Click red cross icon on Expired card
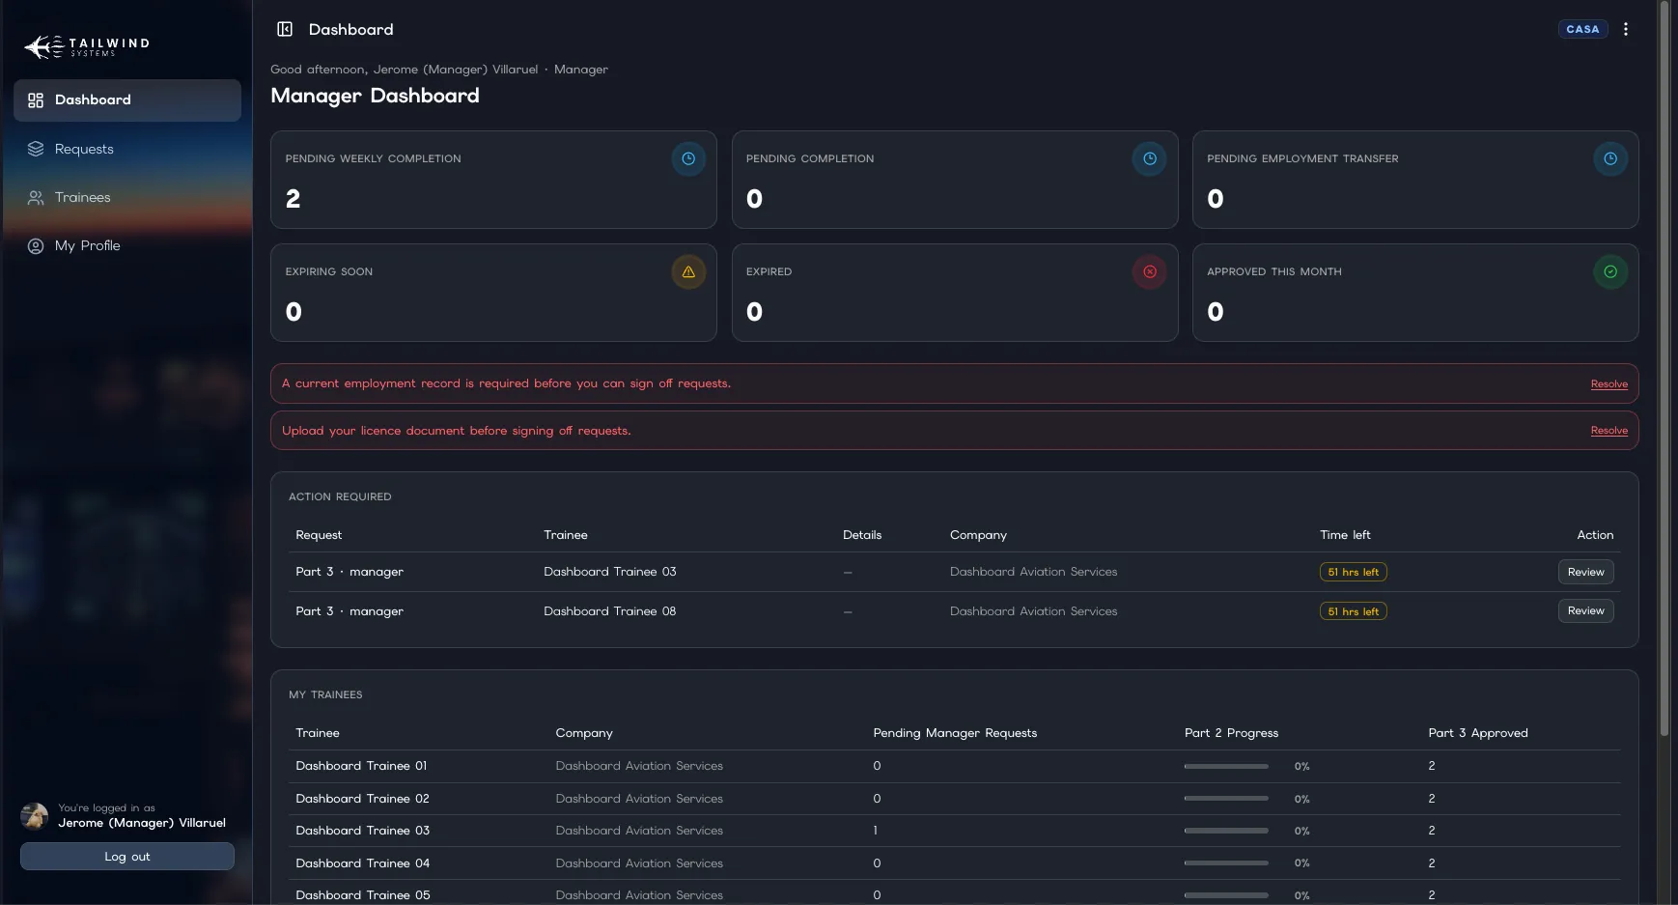 [x=1150, y=272]
